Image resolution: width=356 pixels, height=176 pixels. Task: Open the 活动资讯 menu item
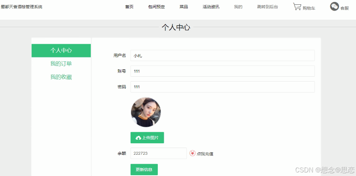(x=211, y=7)
